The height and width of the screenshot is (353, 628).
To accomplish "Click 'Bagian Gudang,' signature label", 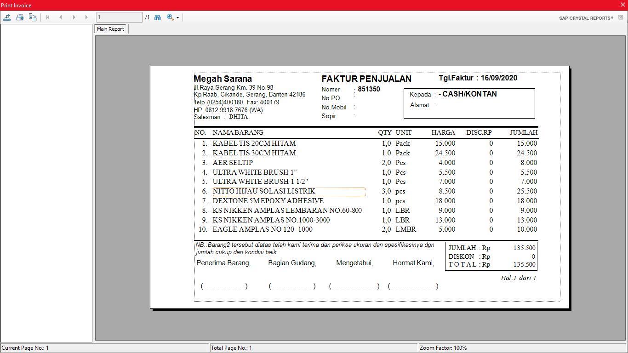I will tap(292, 263).
